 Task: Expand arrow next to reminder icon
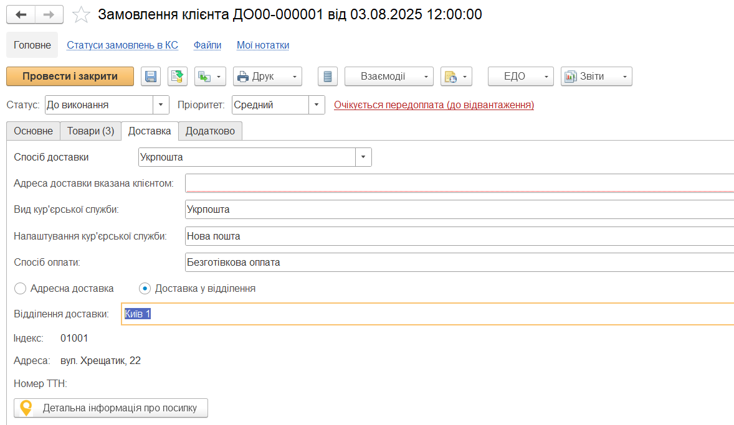click(465, 77)
